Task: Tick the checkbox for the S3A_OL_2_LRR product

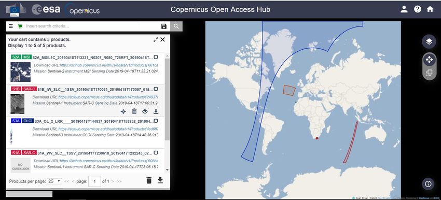Action: (x=156, y=121)
